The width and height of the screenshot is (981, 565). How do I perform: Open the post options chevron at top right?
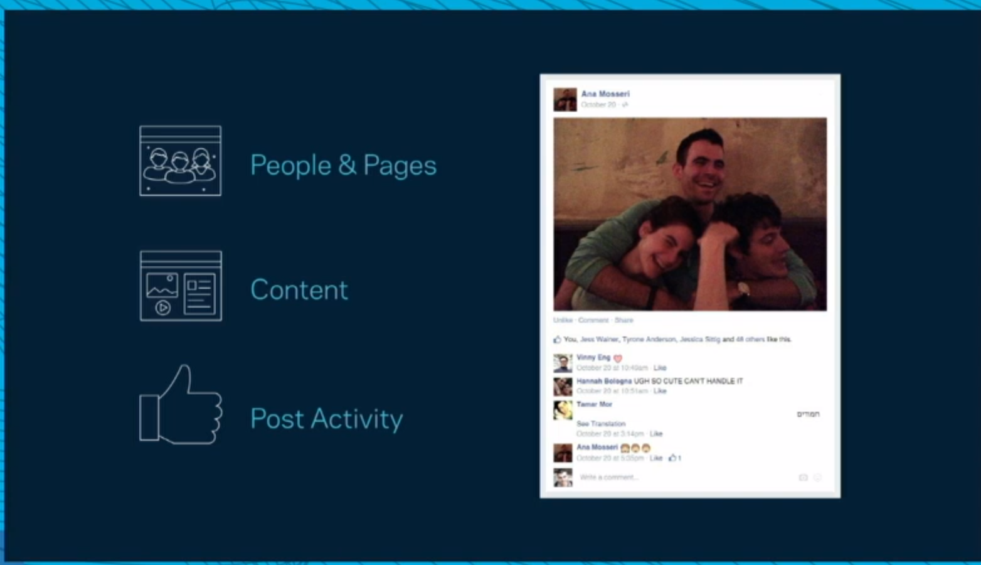coord(820,94)
